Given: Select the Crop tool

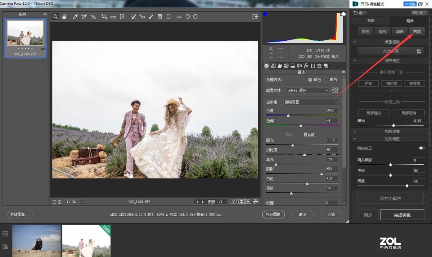Looking at the screenshot, I should pos(104,17).
